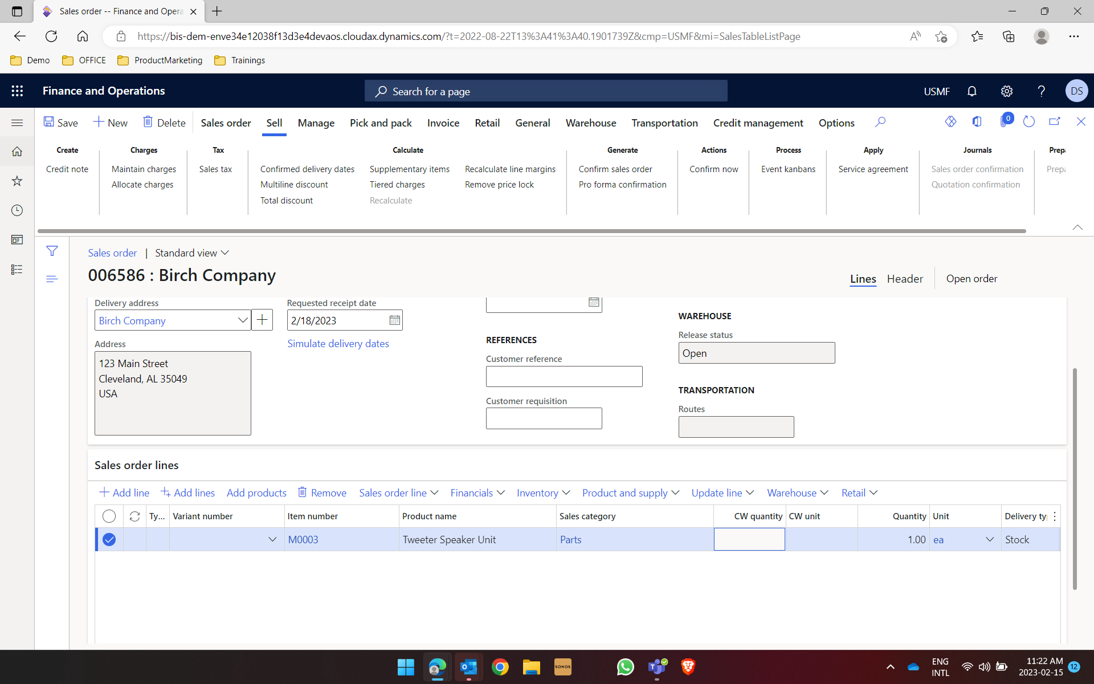Screen dimensions: 1094x684
Task: Click the Customer reference input field
Action: [564, 376]
